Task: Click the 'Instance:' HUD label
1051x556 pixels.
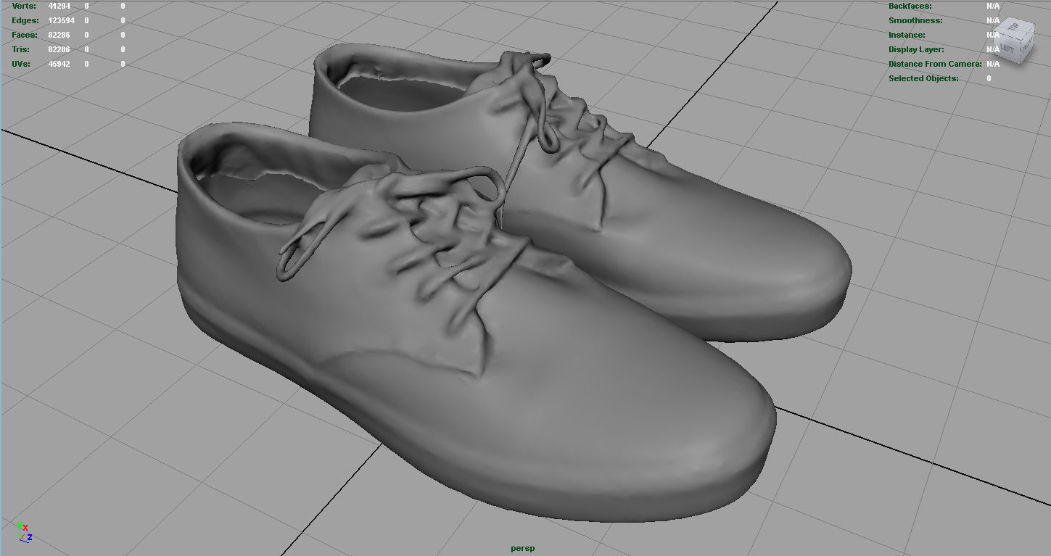Action: click(907, 35)
